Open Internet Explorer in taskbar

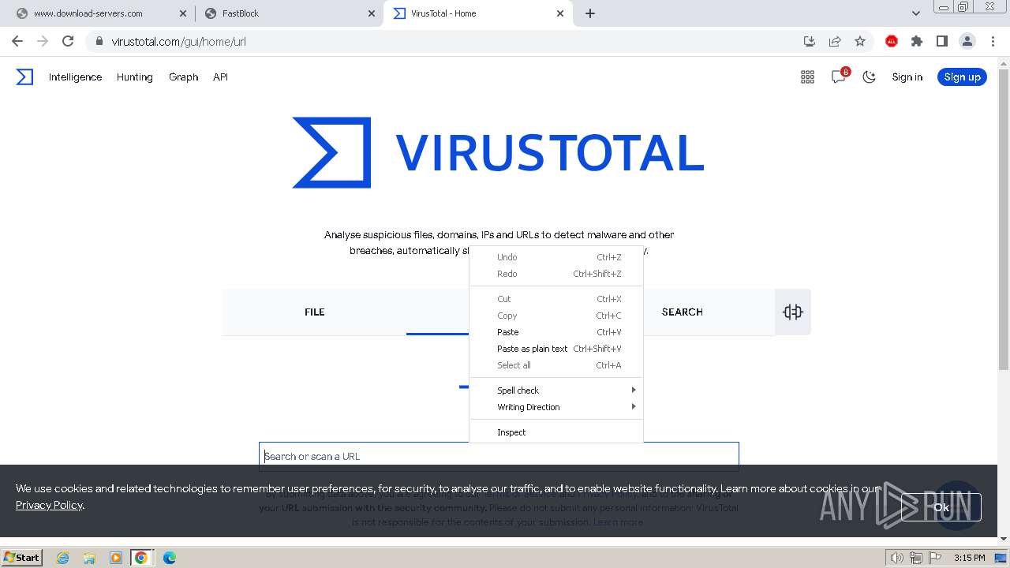(x=63, y=558)
